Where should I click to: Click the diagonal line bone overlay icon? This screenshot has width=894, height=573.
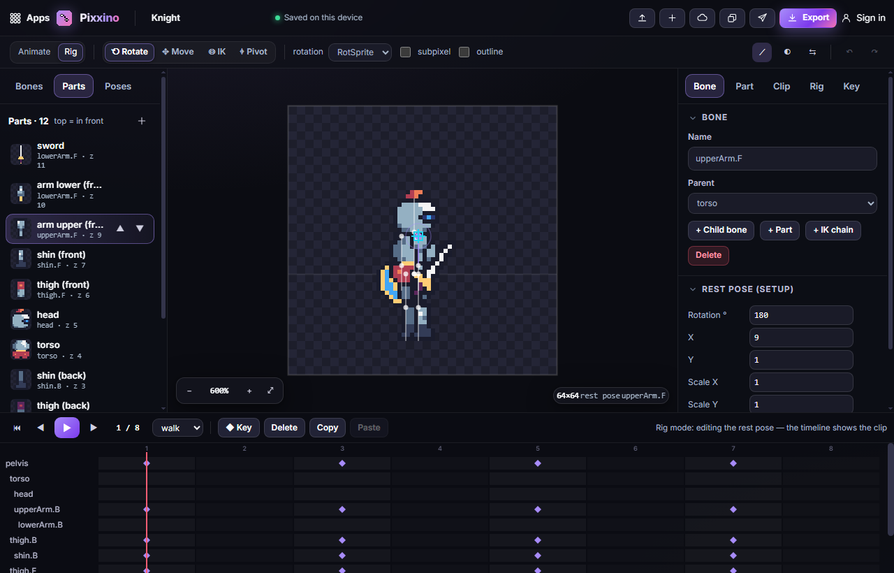(x=762, y=52)
